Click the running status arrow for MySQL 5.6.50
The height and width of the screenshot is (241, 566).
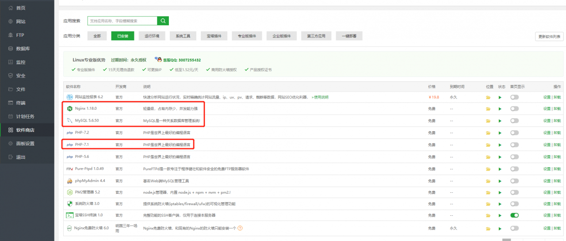(x=500, y=121)
